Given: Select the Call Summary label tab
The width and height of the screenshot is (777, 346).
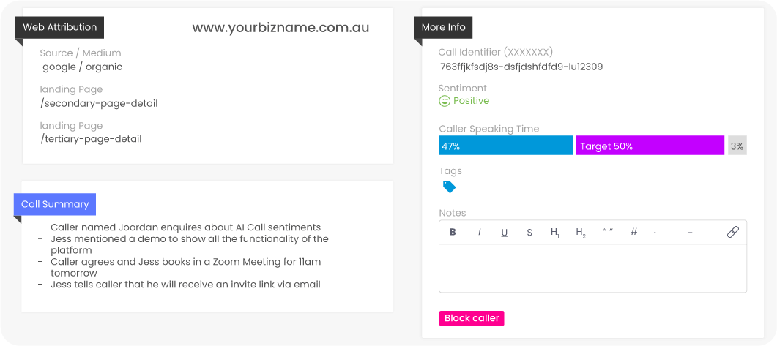Looking at the screenshot, I should coord(55,204).
